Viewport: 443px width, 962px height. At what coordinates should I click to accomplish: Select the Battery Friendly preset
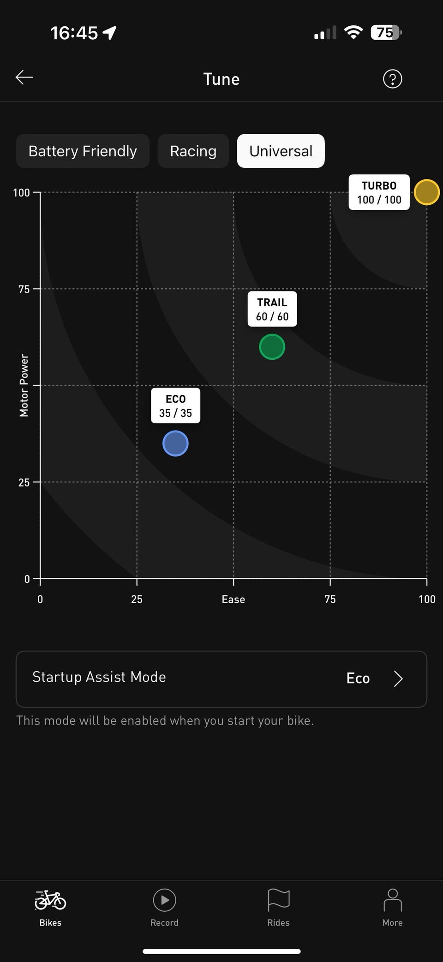(x=83, y=151)
